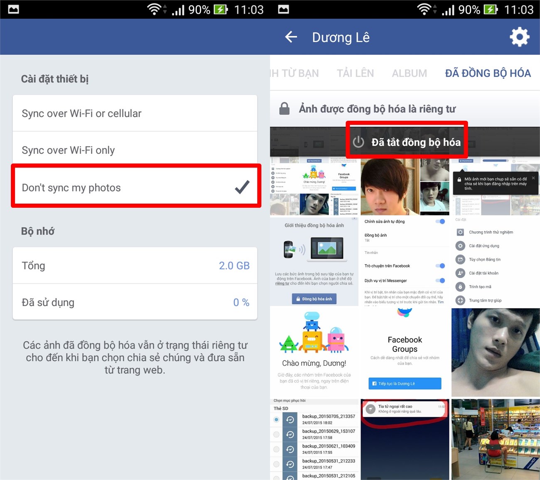Select Sync over Wi-Fi only

click(135, 150)
